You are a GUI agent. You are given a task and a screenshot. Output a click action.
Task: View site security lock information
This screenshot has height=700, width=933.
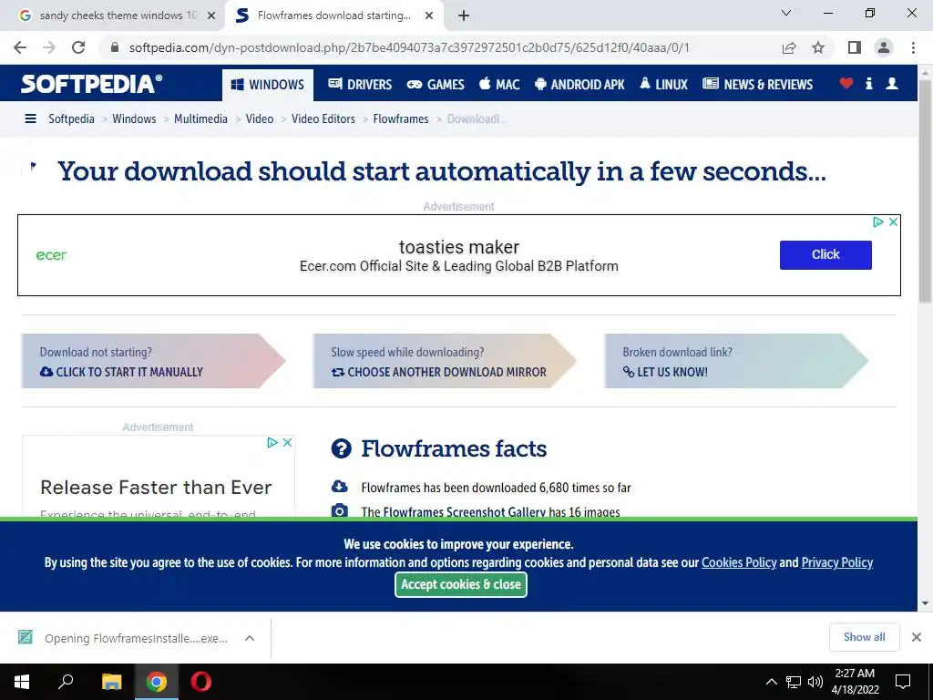[115, 47]
